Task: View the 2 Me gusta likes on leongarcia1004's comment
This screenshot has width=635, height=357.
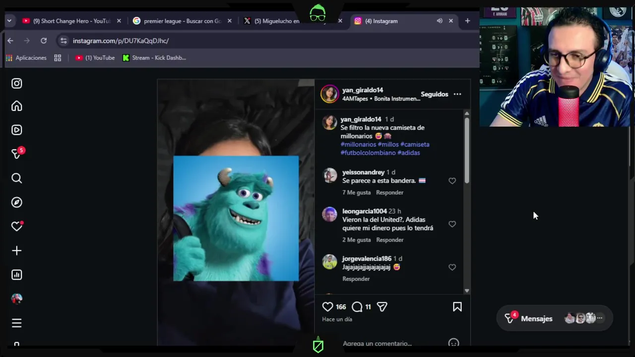Action: tap(356, 240)
